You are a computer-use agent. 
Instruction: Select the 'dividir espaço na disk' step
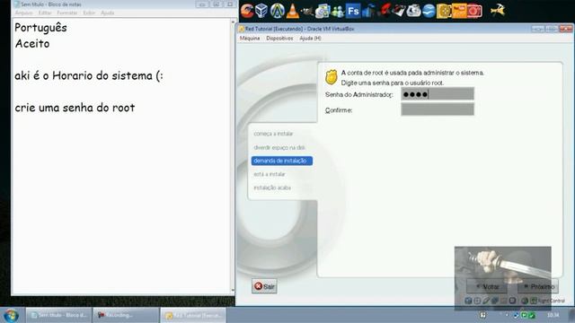coord(279,147)
